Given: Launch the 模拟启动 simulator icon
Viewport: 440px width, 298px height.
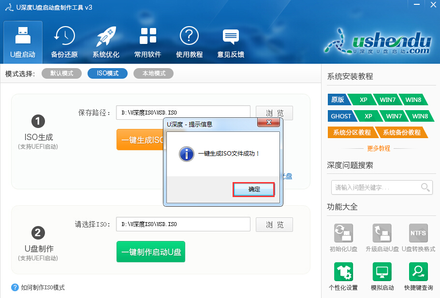Looking at the screenshot, I should 382,272.
